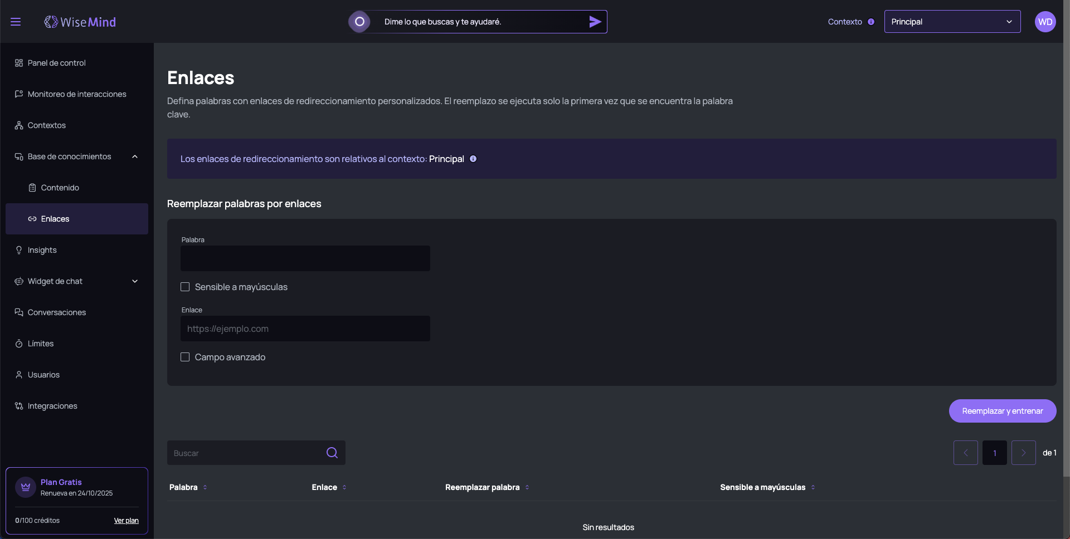Enable Sensible a mayúsculas checkbox
Screen dimensions: 1070x539
185,287
